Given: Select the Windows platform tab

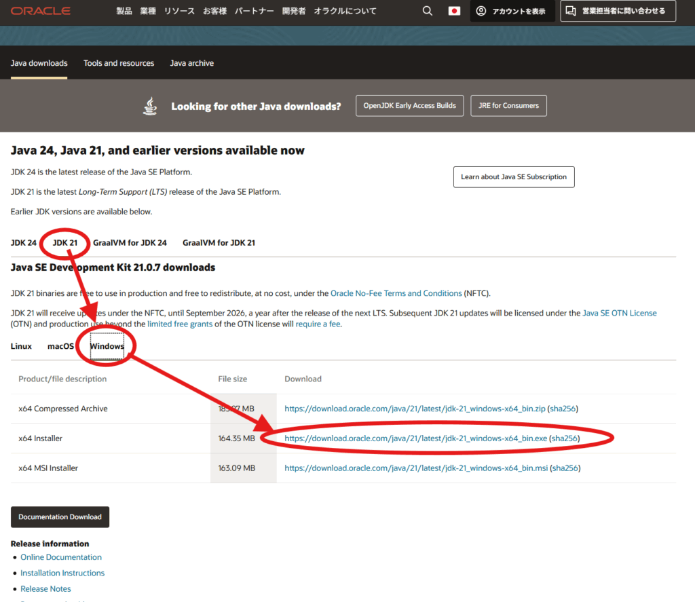Looking at the screenshot, I should [x=107, y=346].
